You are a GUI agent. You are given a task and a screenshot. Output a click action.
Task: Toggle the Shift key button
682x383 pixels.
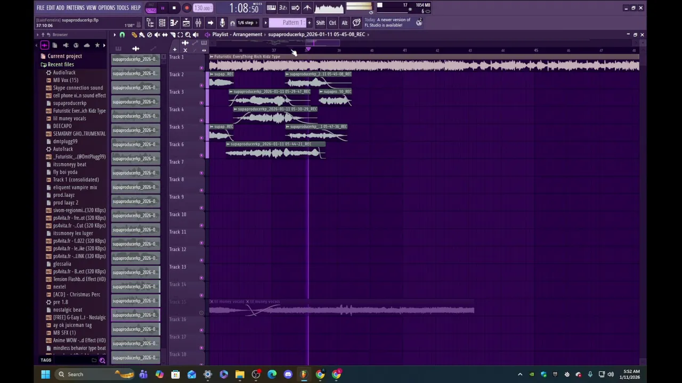coord(320,23)
